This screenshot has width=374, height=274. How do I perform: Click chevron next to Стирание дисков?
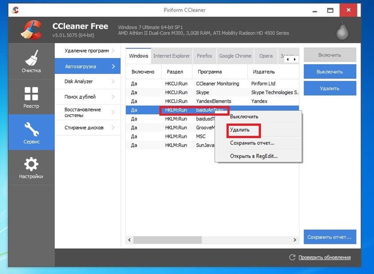tap(113, 128)
